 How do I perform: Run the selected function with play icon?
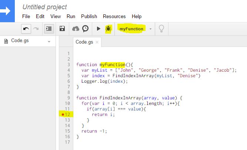[x=99, y=28]
